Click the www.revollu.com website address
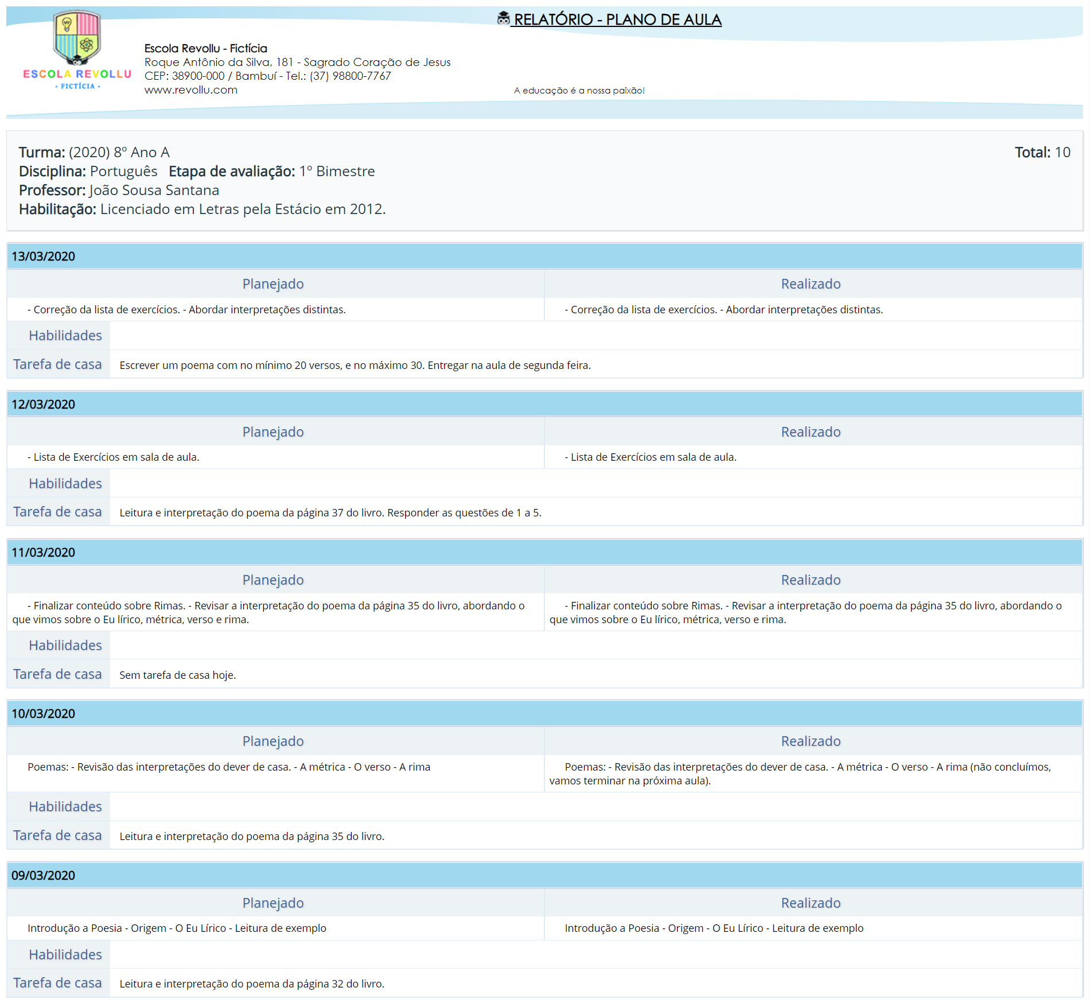Screen dimensions: 1090x1003 190,90
